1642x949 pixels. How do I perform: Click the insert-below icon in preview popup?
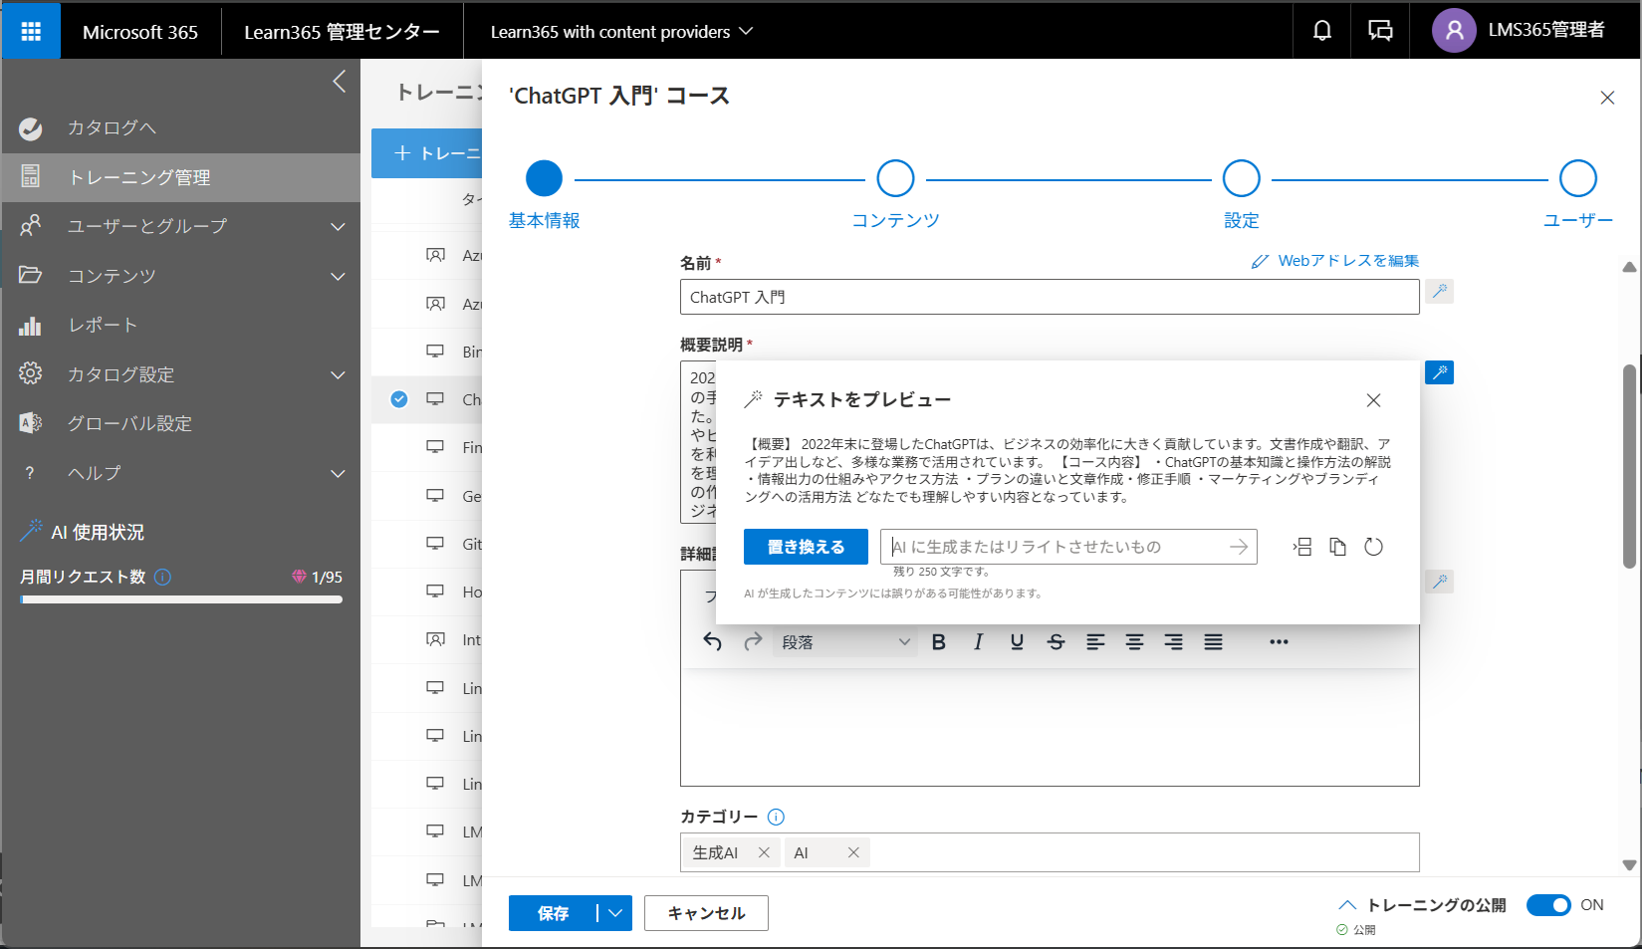pos(1302,547)
